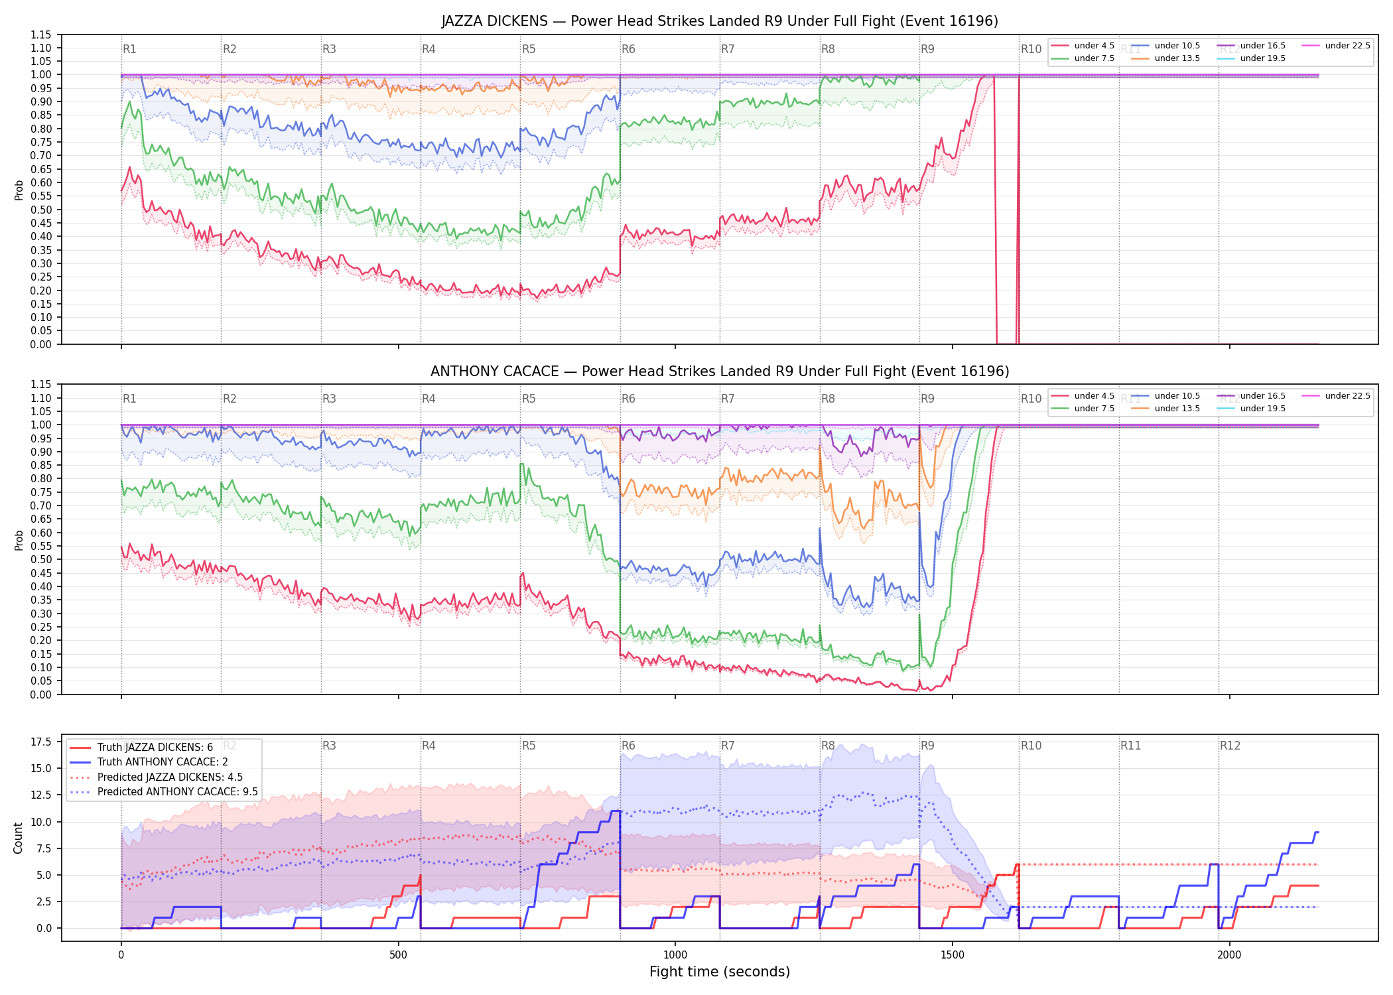This screenshot has height=995, width=1393.
Task: Click the 0.50 tick on middle chart y-axis
Action: 41,560
